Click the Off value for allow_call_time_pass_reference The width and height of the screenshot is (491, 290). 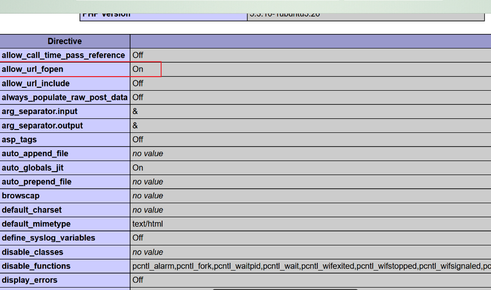coord(138,55)
